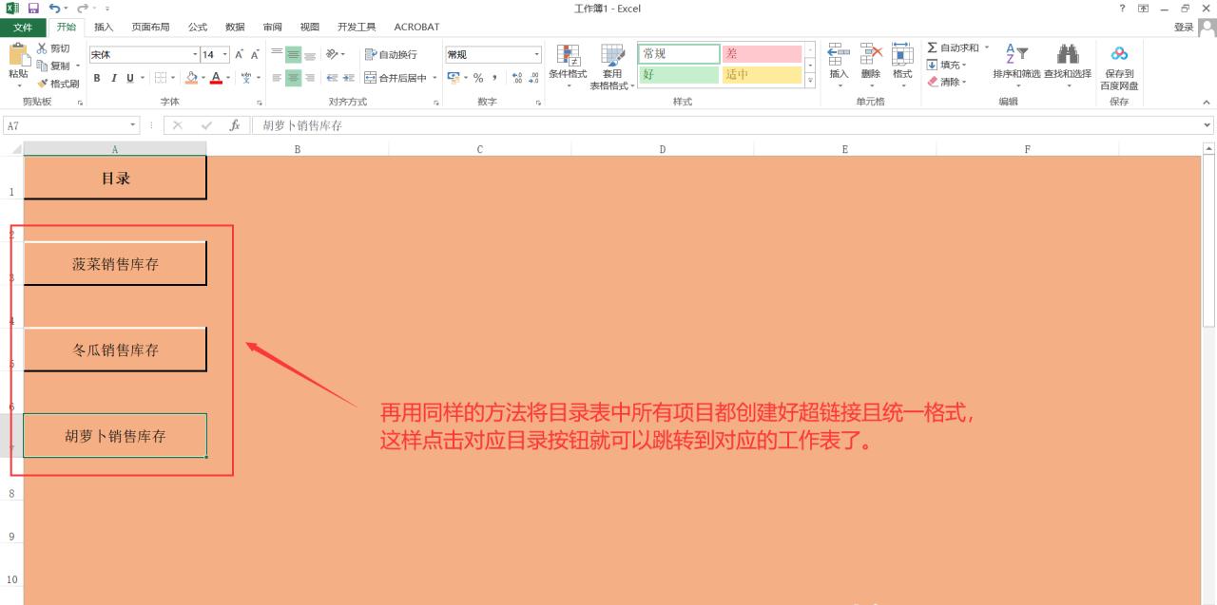Activate the Format Painter (格式刷)
Screen dimensions: 1217x605
coord(57,84)
